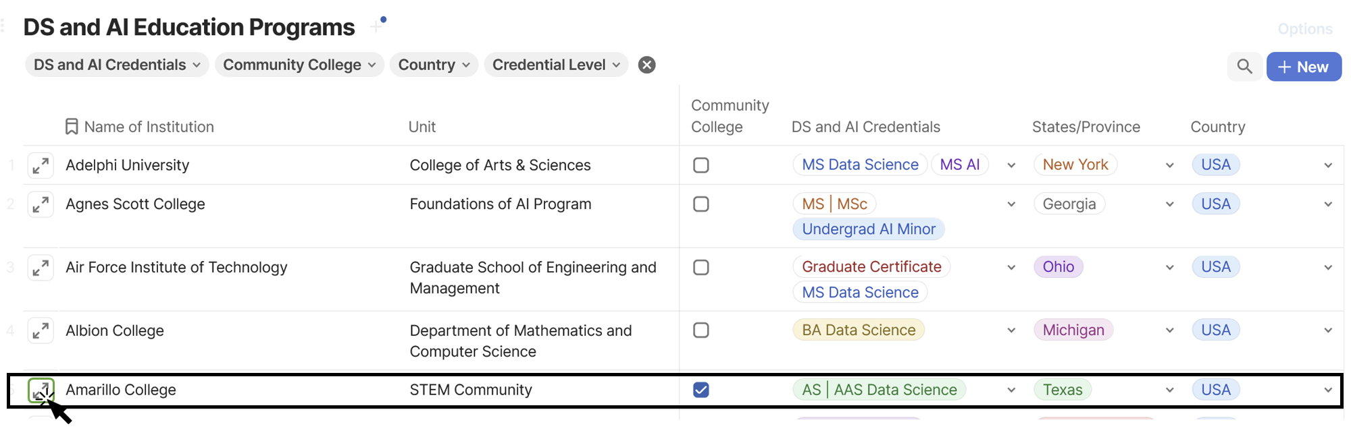Image resolution: width=1351 pixels, height=439 pixels.
Task: Expand Ohio state dropdown arrow
Action: (1169, 268)
